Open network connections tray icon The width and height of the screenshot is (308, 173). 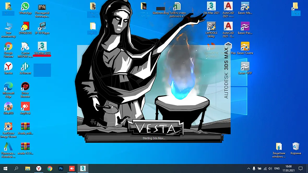pyautogui.click(x=265, y=169)
